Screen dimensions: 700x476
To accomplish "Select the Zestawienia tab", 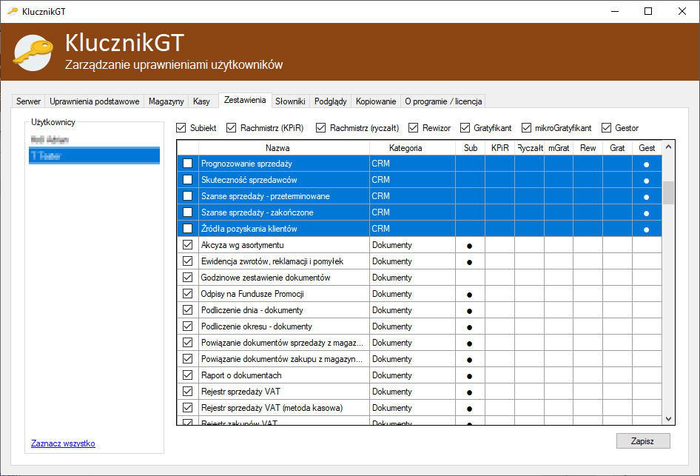I will tap(245, 101).
